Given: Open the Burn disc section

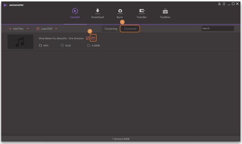Looking at the screenshot, I should coord(120,13).
